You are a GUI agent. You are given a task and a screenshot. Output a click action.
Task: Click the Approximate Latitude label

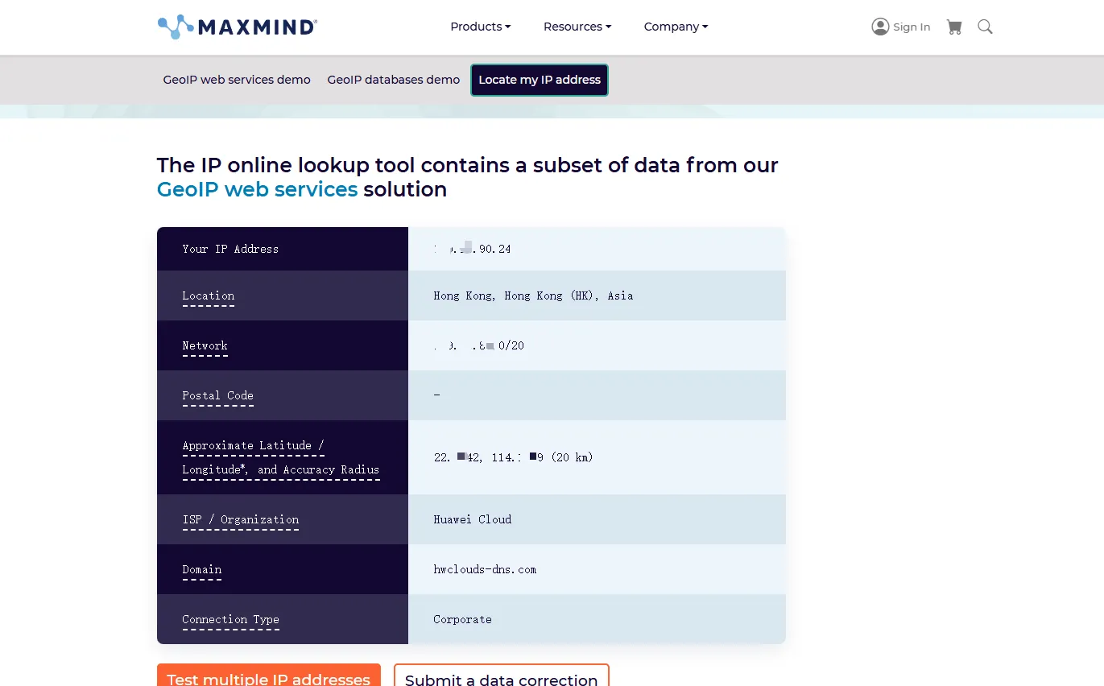[x=253, y=445]
